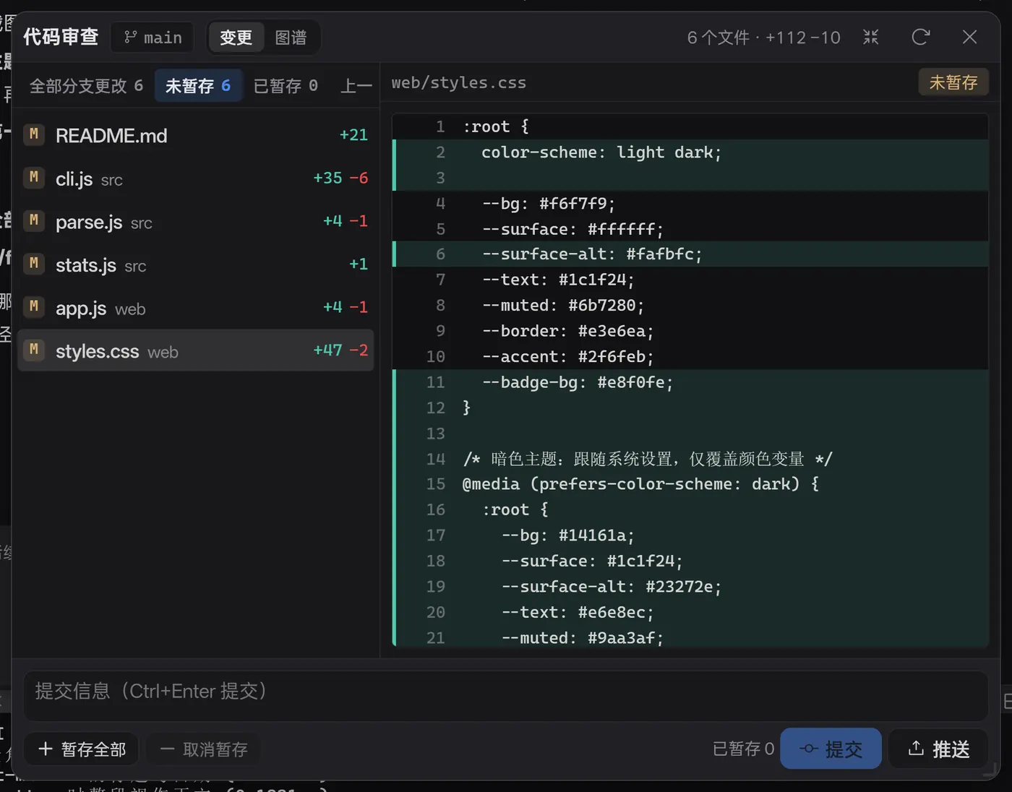Click the M status badge beside parse.js
The width and height of the screenshot is (1012, 792).
point(34,220)
